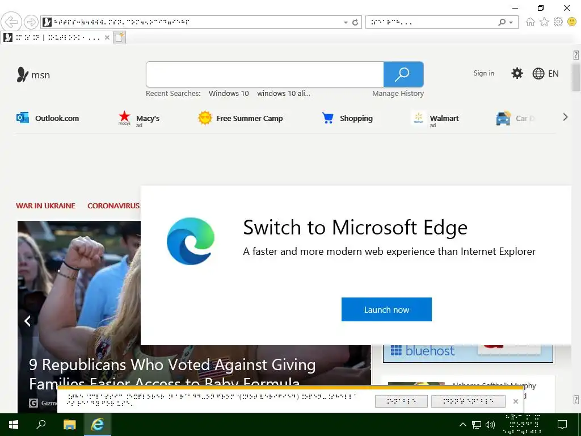Open taskbar search
The height and width of the screenshot is (436, 581).
[41, 425]
